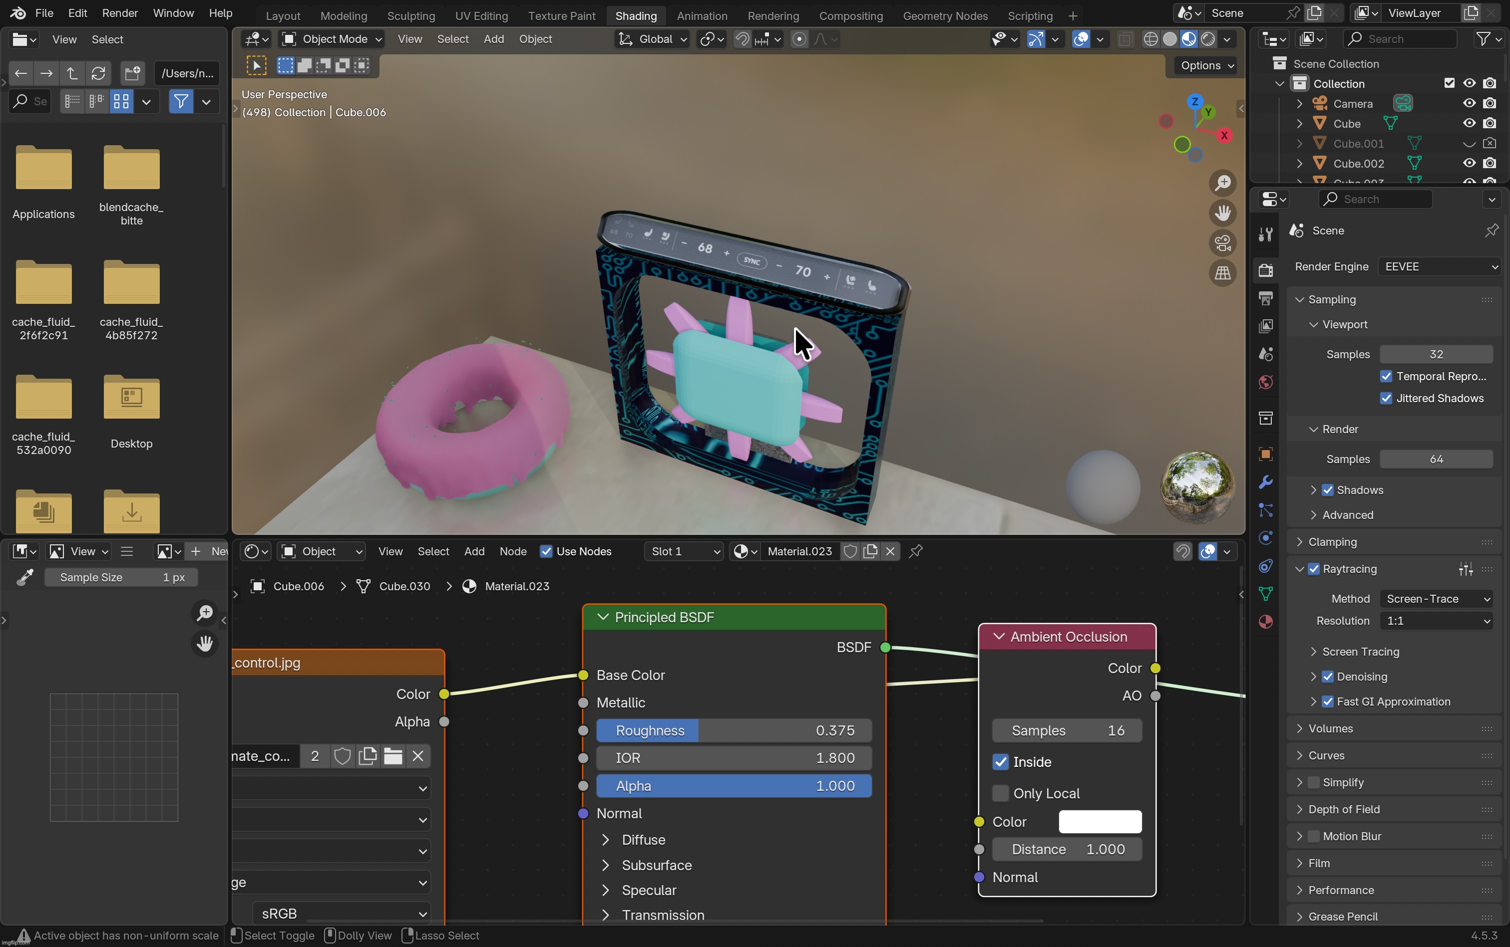Open the Render Engine dropdown
The height and width of the screenshot is (947, 1510).
pos(1440,266)
